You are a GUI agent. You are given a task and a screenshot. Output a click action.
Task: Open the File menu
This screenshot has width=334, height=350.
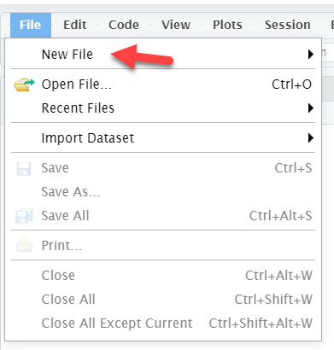click(x=31, y=25)
